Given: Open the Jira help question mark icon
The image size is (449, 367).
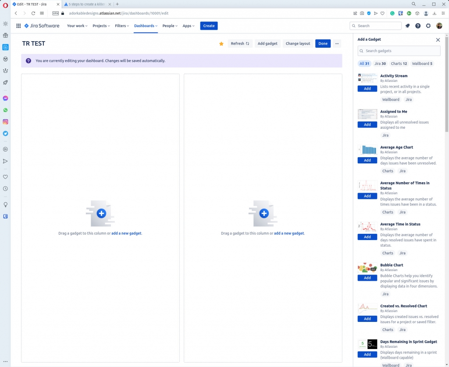Looking at the screenshot, I should (417, 26).
